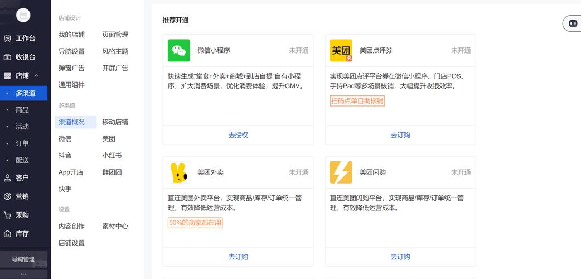Click the 工作台 workbench icon
Viewport: 581px width, 279px height.
click(x=7, y=39)
